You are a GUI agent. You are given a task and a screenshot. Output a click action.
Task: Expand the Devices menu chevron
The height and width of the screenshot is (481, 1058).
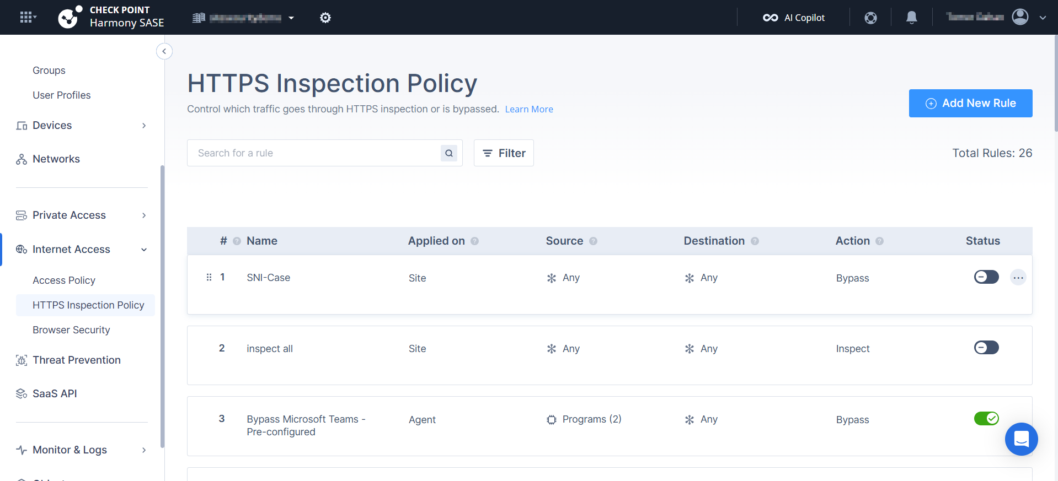click(144, 126)
